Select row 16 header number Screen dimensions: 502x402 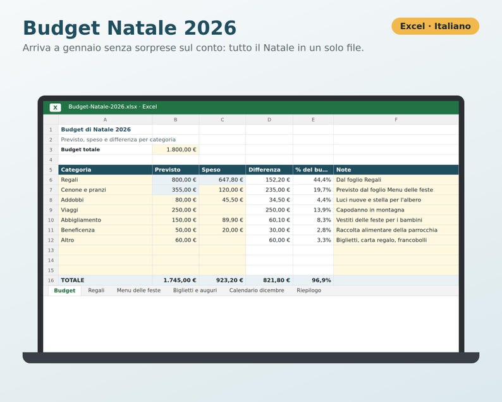tap(51, 280)
